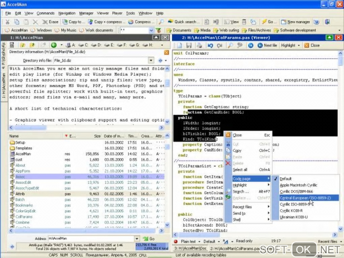
Task: Open a New manager
Action: pyautogui.click(x=295, y=22)
